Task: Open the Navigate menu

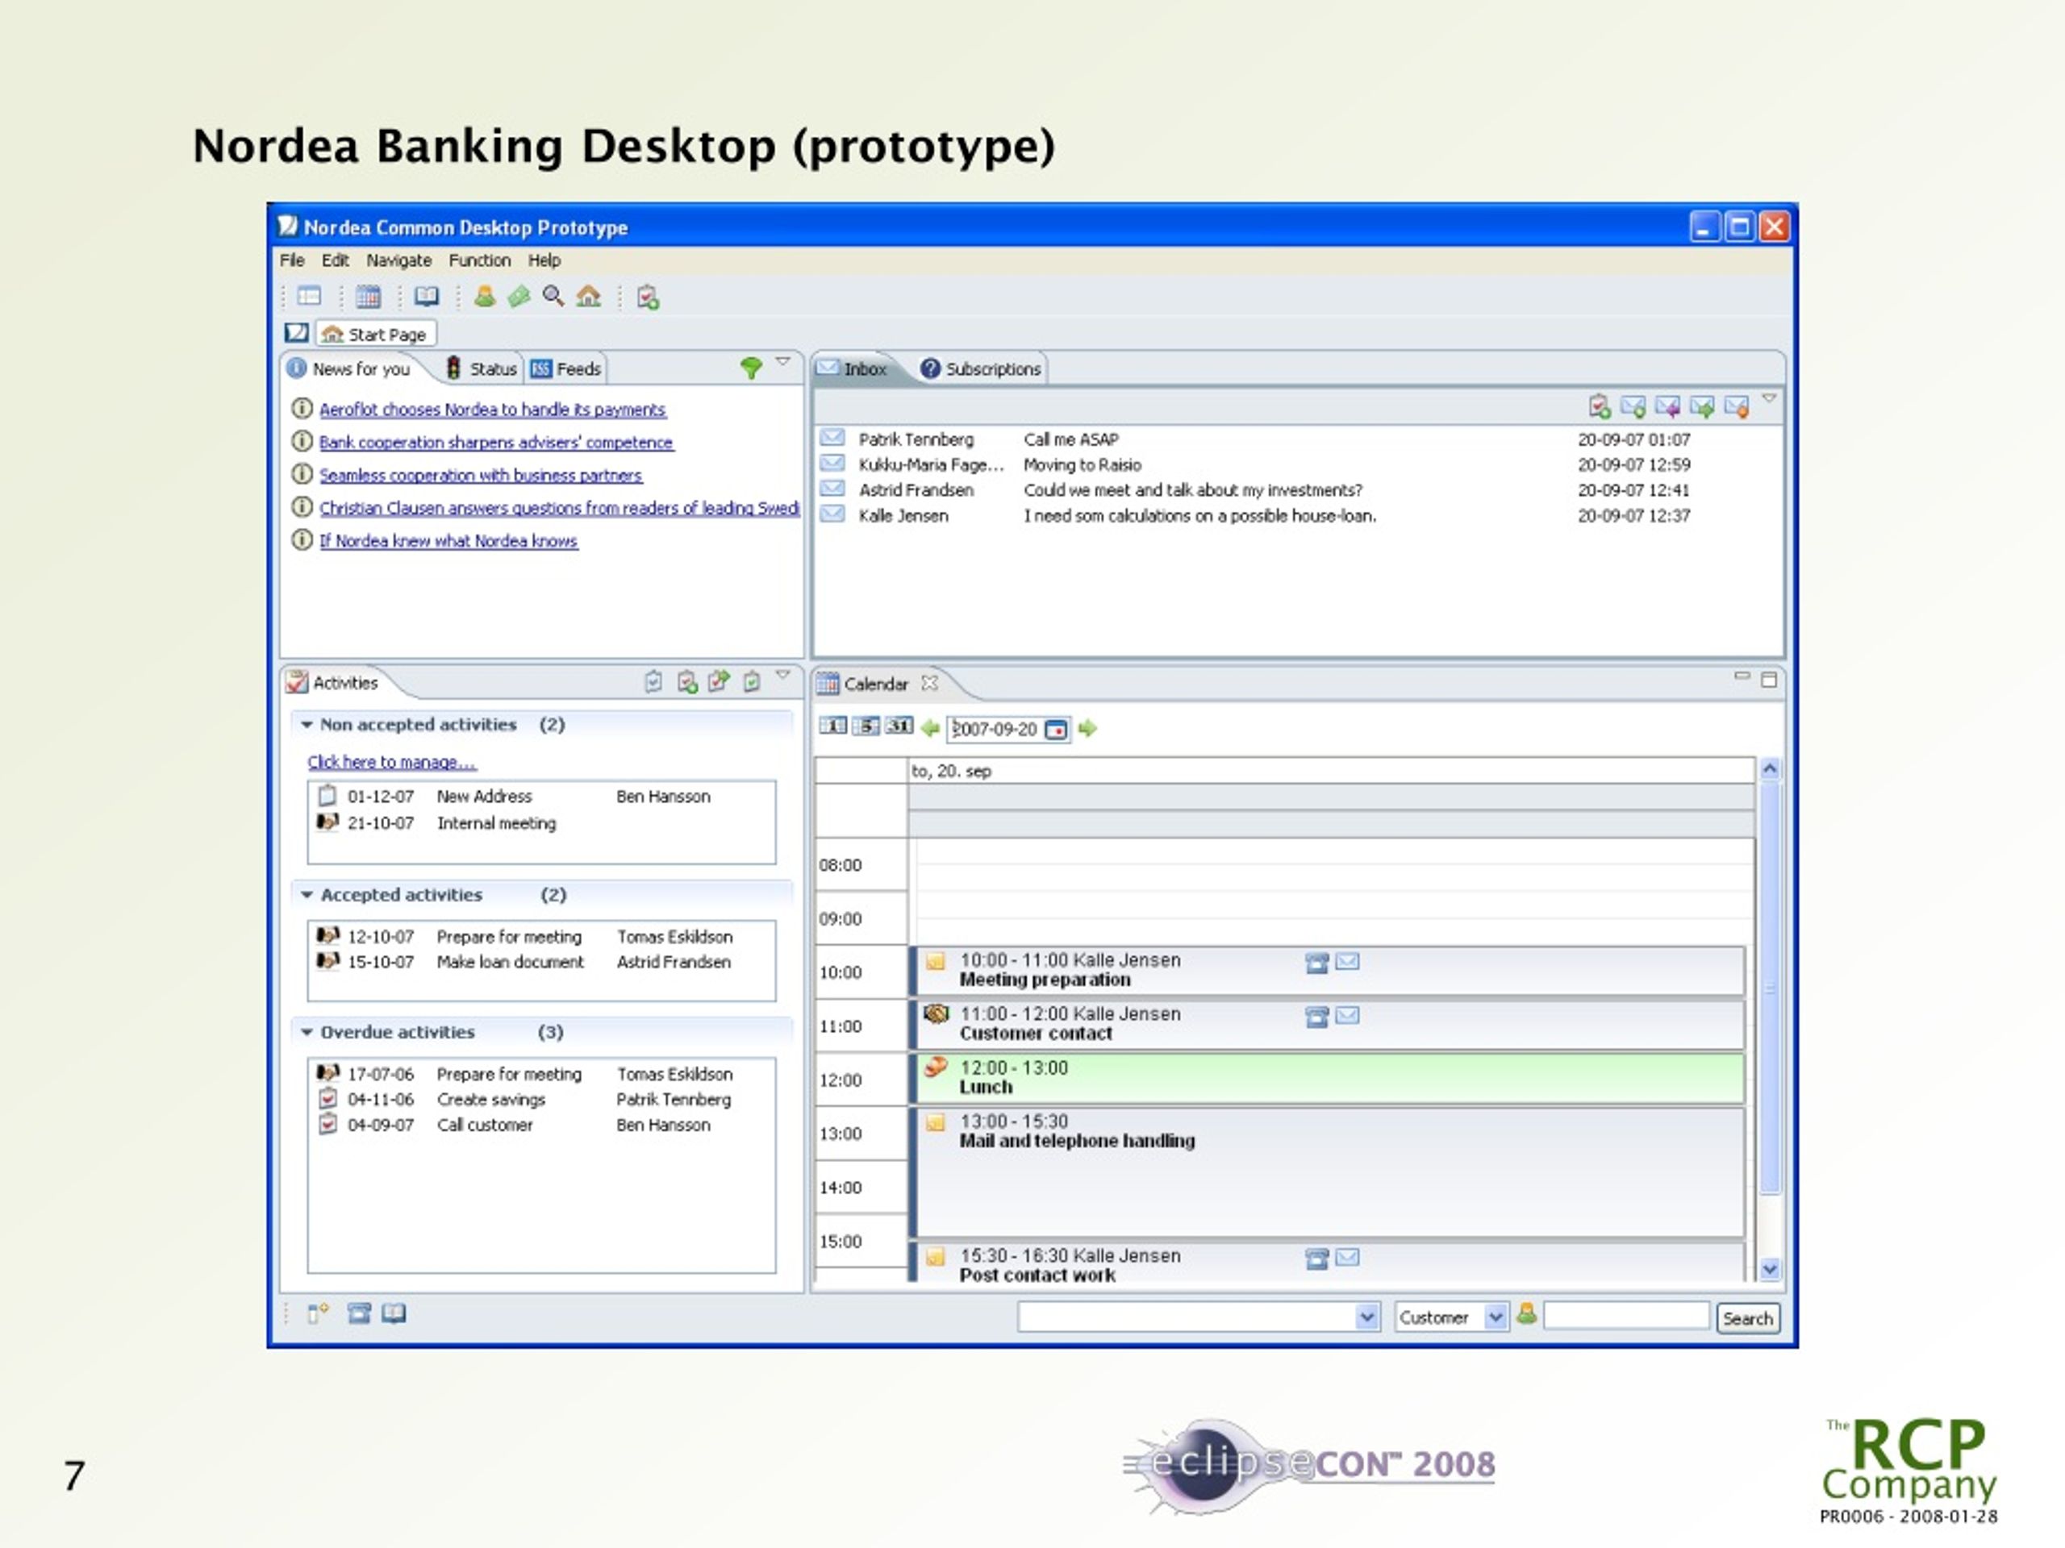Action: pyautogui.click(x=398, y=260)
